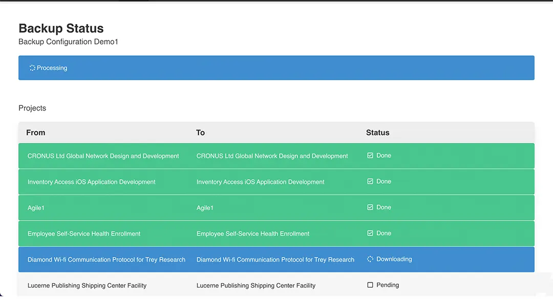Screen dimensions: 553x303
Task: Click the Done checkmark icon on CRONUS row
Action: tap(369, 155)
